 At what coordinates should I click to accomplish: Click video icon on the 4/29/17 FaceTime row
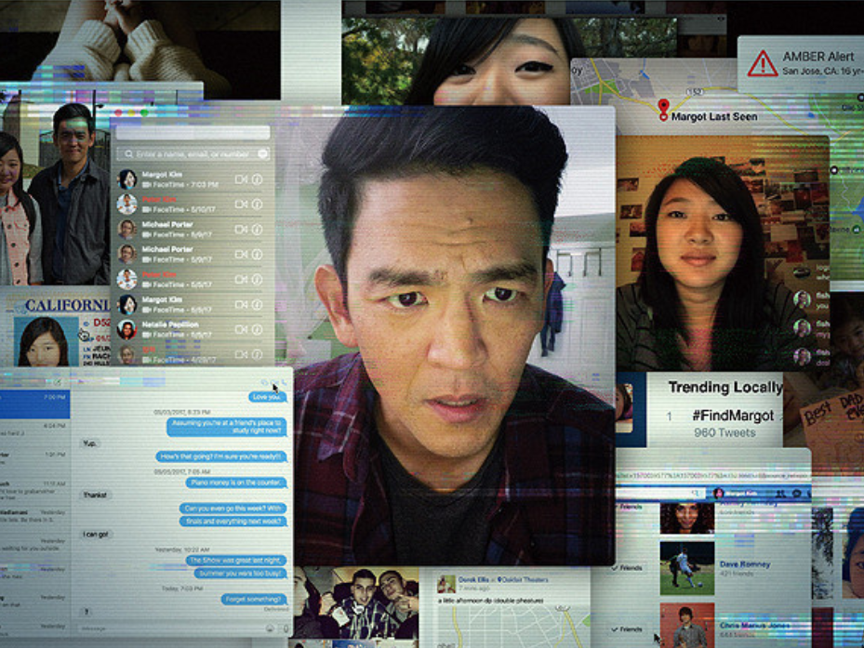point(241,354)
